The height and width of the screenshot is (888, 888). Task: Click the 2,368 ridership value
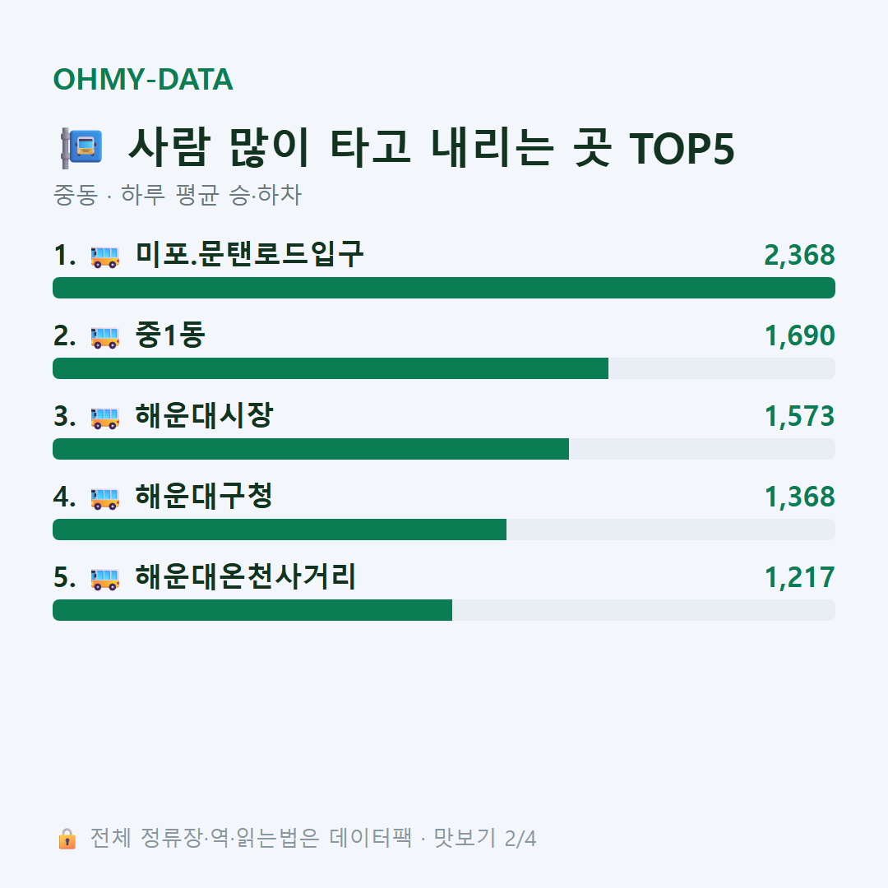(799, 256)
